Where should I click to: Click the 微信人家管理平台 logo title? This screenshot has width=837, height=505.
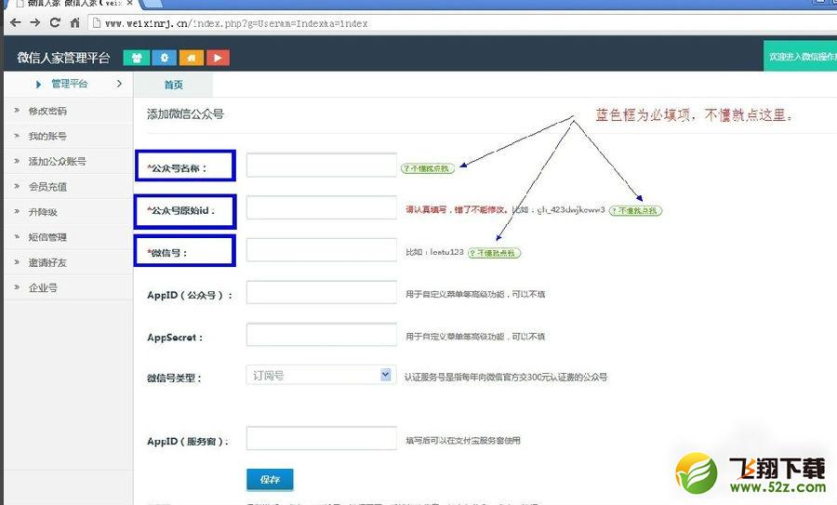tap(63, 58)
